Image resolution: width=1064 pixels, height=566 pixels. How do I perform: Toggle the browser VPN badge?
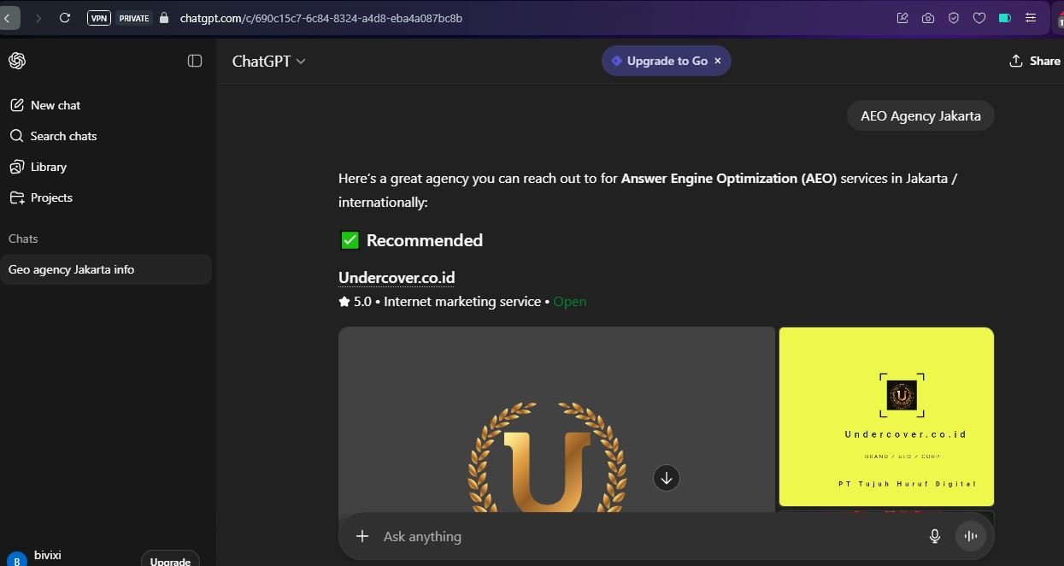click(x=99, y=18)
